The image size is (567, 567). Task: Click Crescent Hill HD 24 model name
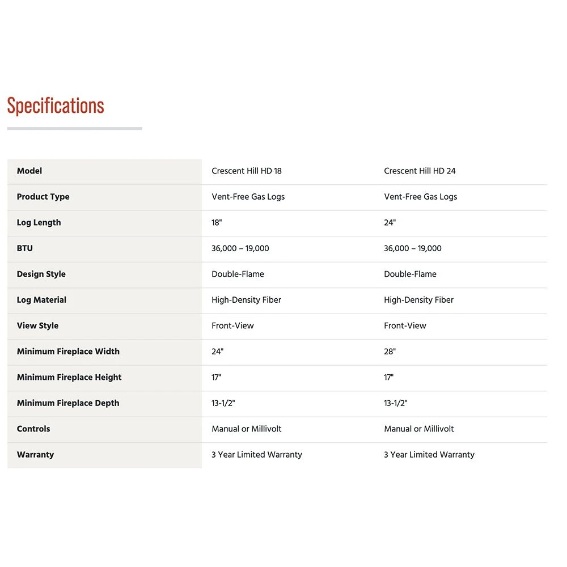coord(420,171)
